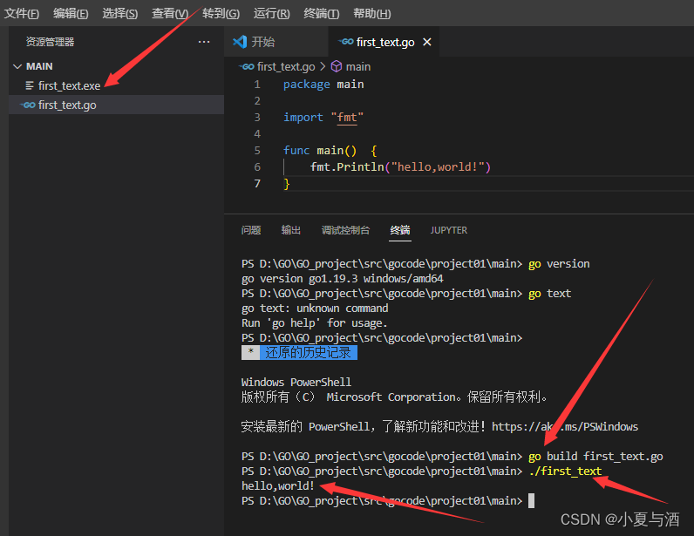Image resolution: width=694 pixels, height=536 pixels.
Task: Click the main symbol in breadcrumb
Action: click(x=358, y=66)
